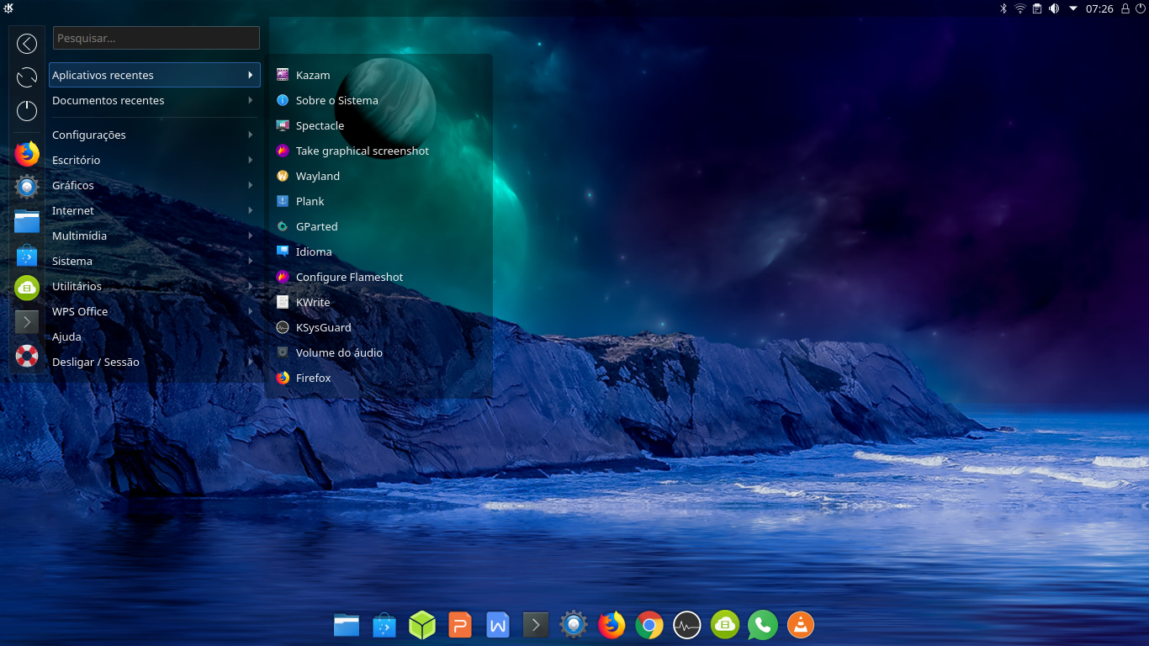1149x646 pixels.
Task: Click the Pesquisar search field
Action: (156, 38)
